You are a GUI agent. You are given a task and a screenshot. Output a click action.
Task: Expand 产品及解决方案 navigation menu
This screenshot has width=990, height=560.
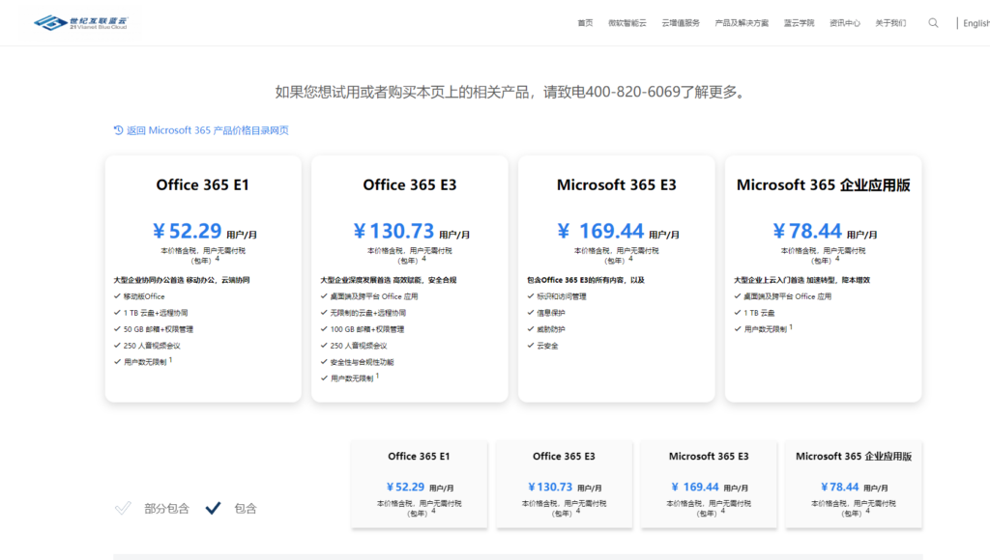click(x=742, y=23)
